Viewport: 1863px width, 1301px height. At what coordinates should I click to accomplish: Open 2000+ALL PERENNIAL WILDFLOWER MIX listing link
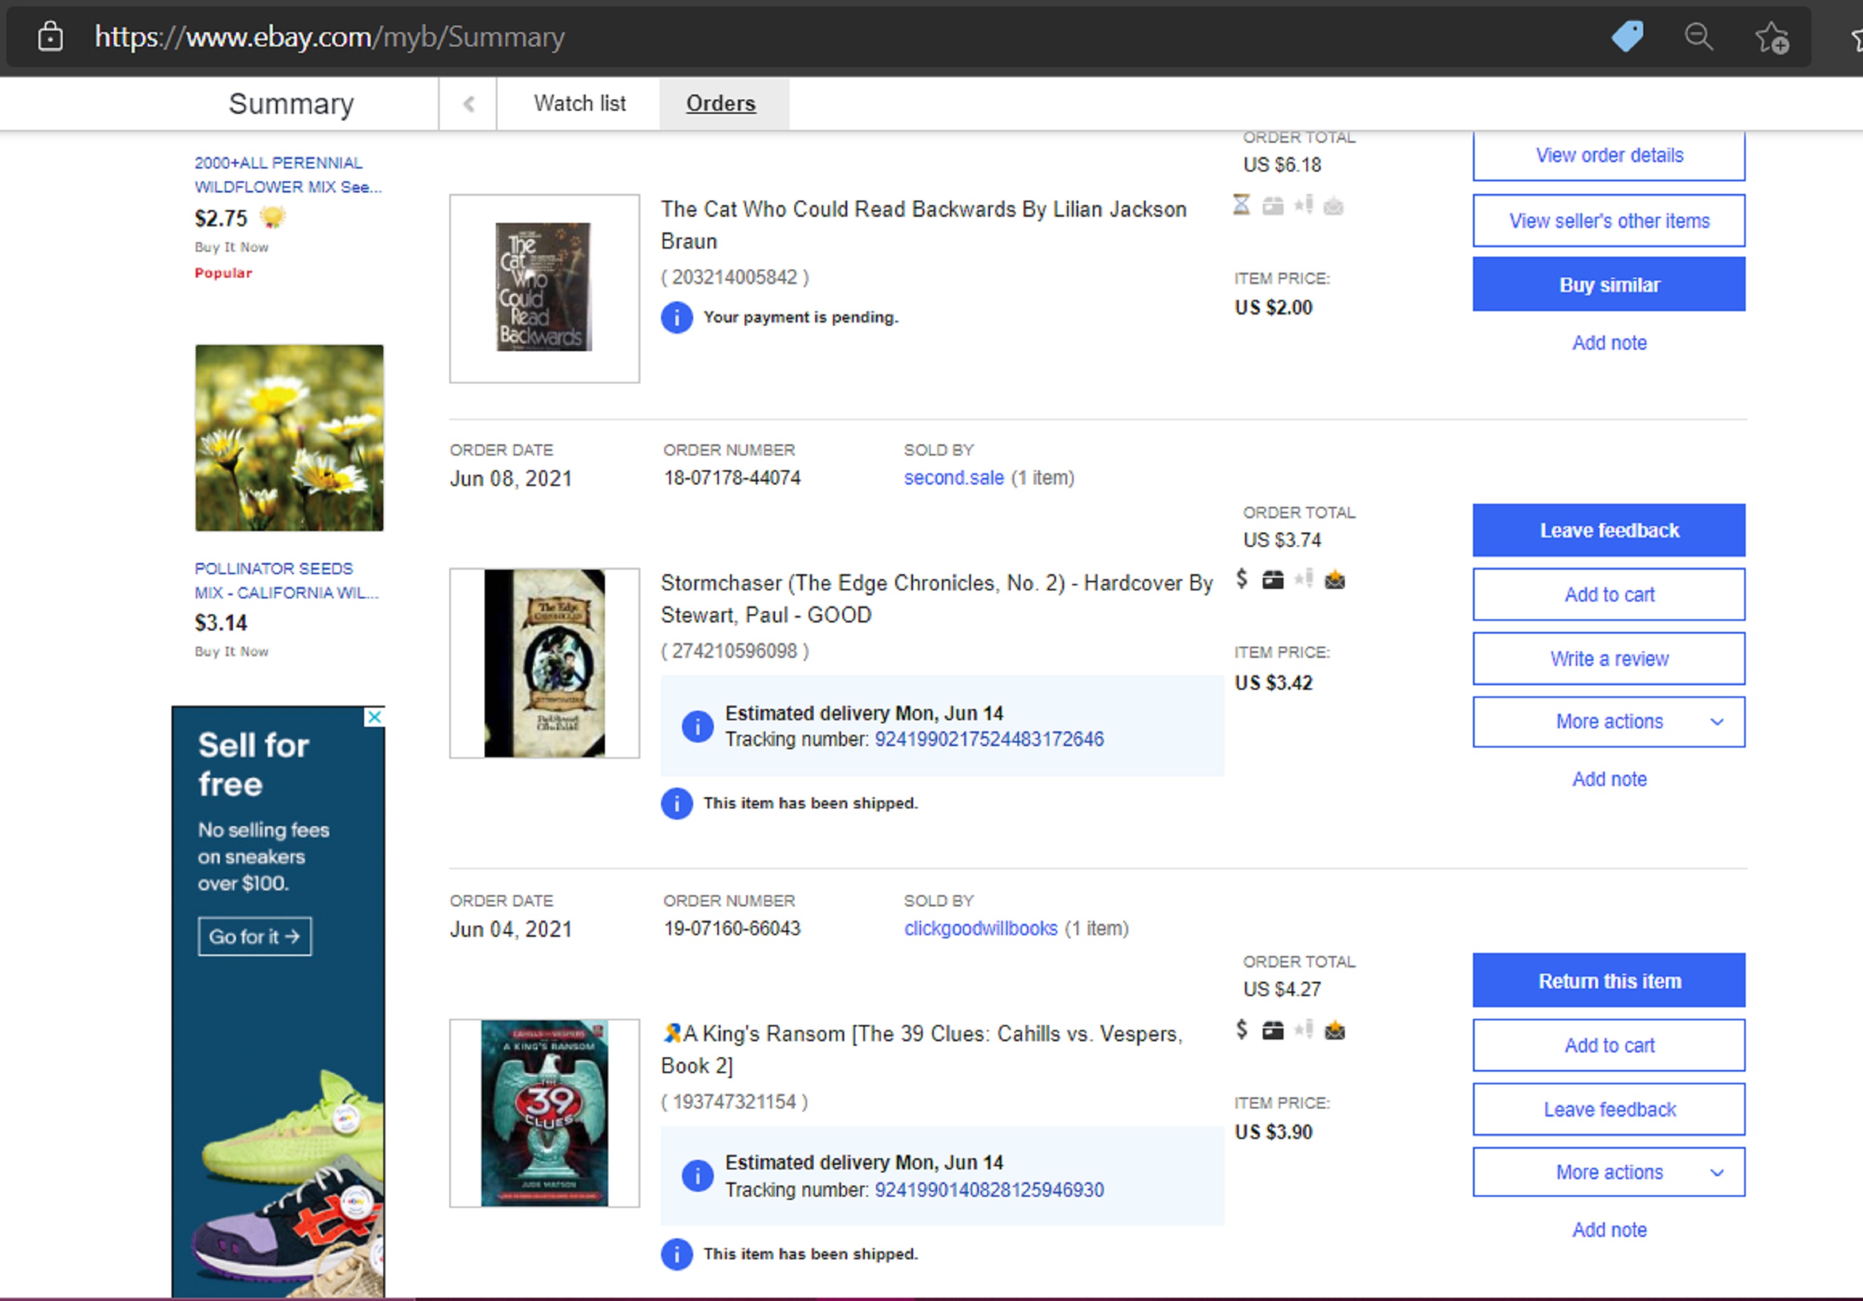[x=288, y=175]
